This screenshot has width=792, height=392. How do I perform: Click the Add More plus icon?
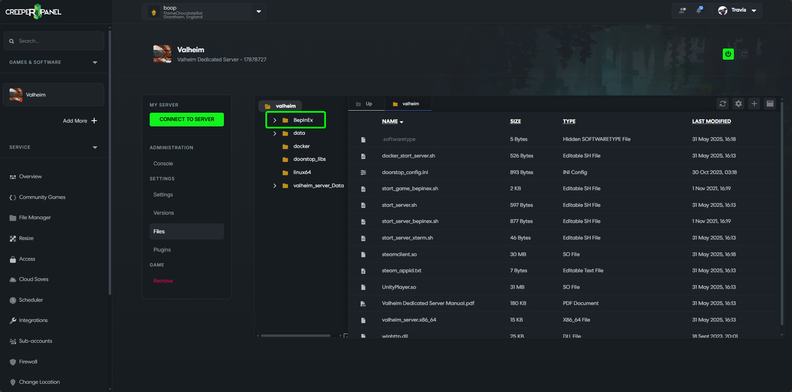click(x=94, y=121)
